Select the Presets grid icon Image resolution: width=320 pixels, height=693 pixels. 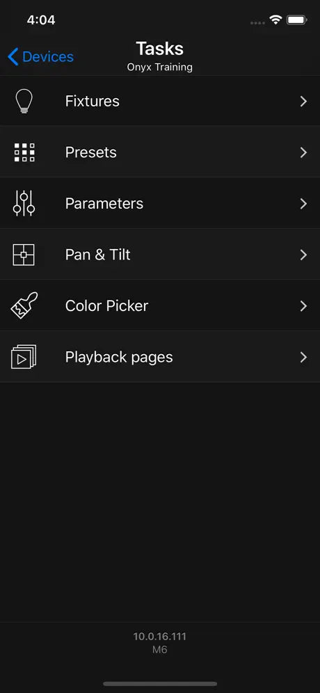coord(24,152)
